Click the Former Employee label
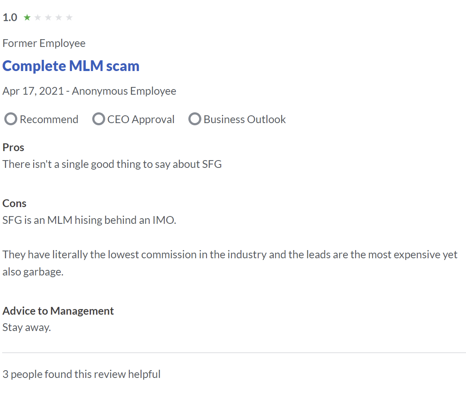This screenshot has width=466, height=393. pos(44,43)
